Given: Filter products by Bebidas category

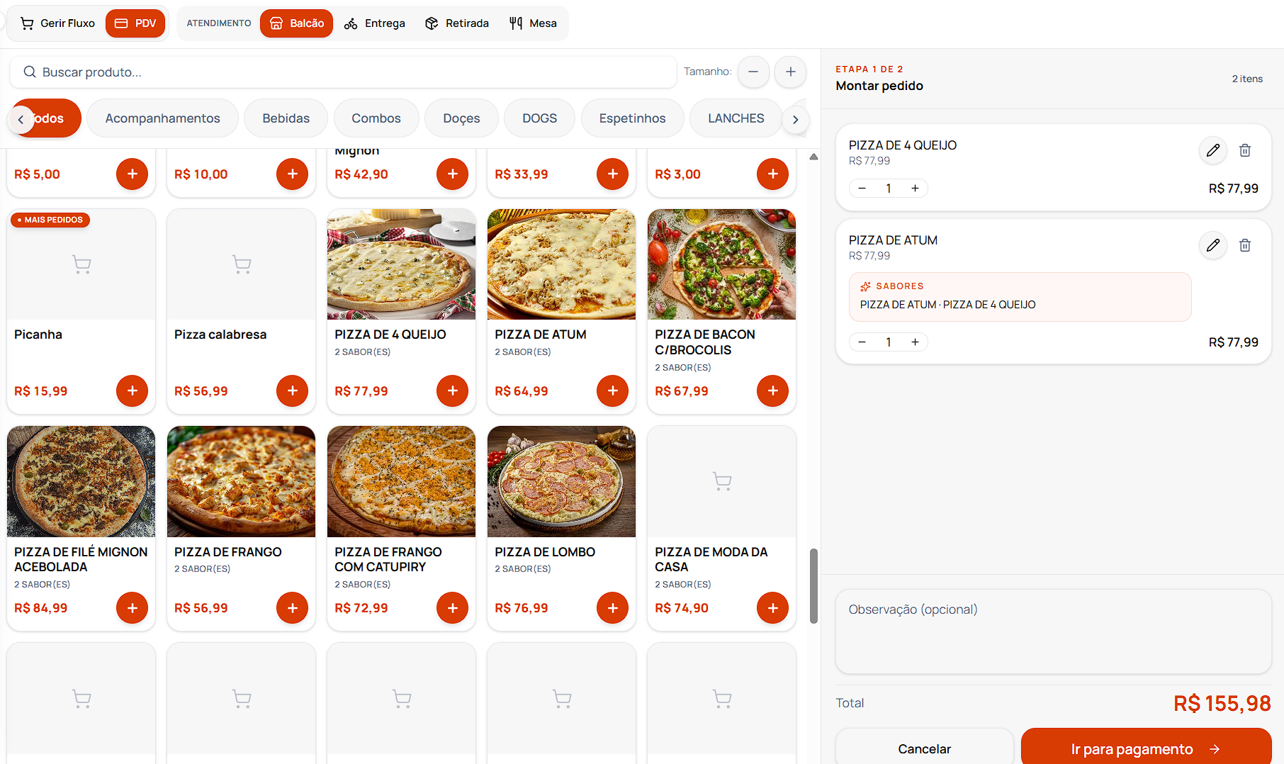Looking at the screenshot, I should (286, 118).
